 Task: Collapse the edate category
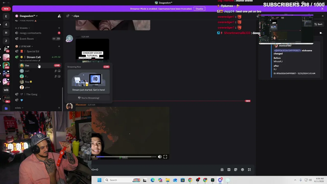19,108
